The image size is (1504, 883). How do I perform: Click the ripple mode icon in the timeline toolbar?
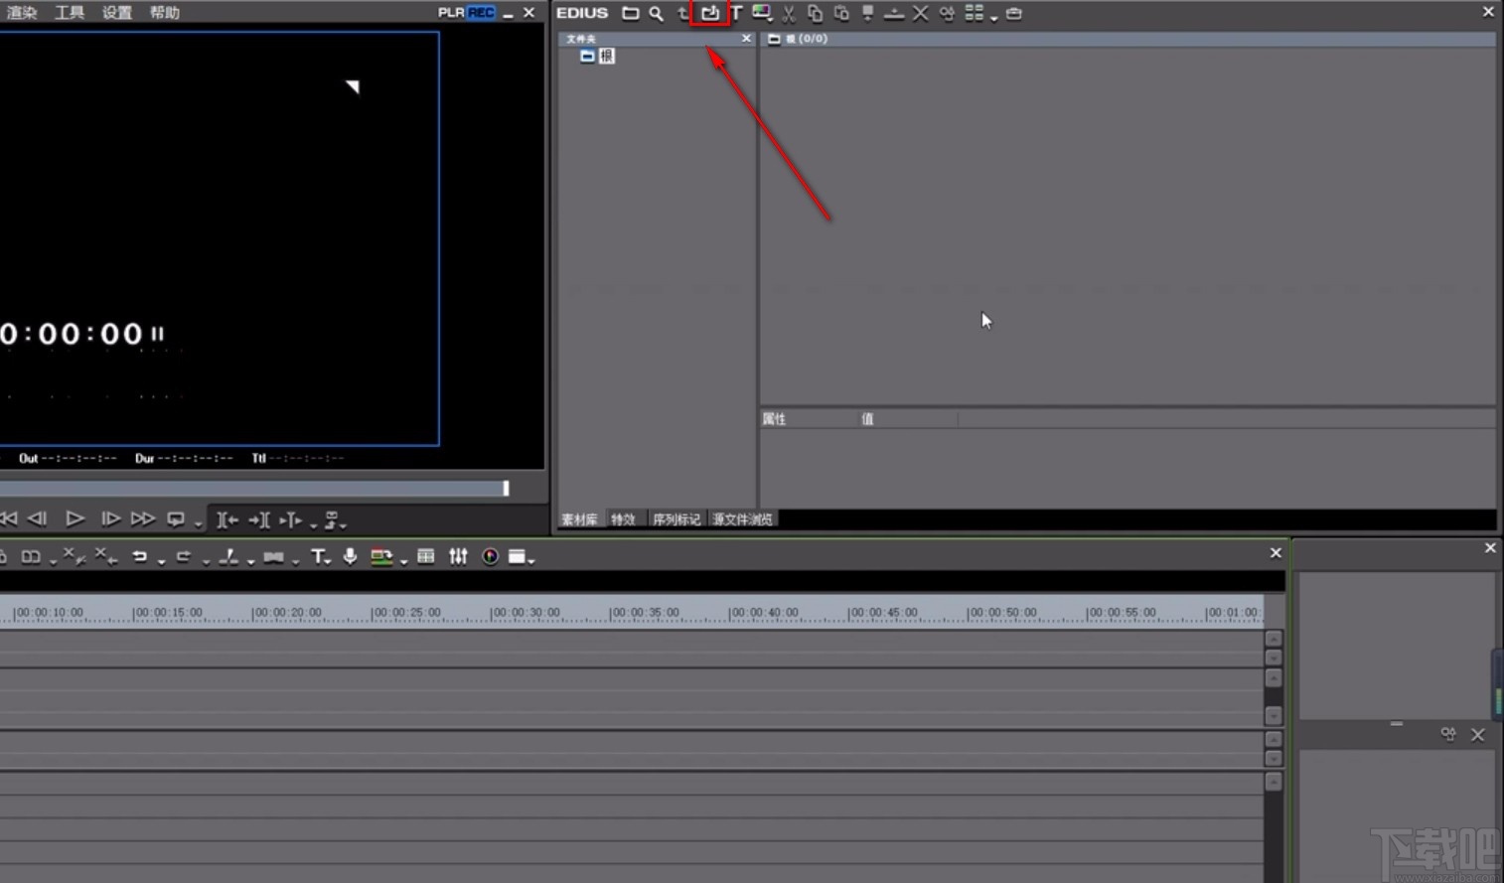[x=31, y=557]
